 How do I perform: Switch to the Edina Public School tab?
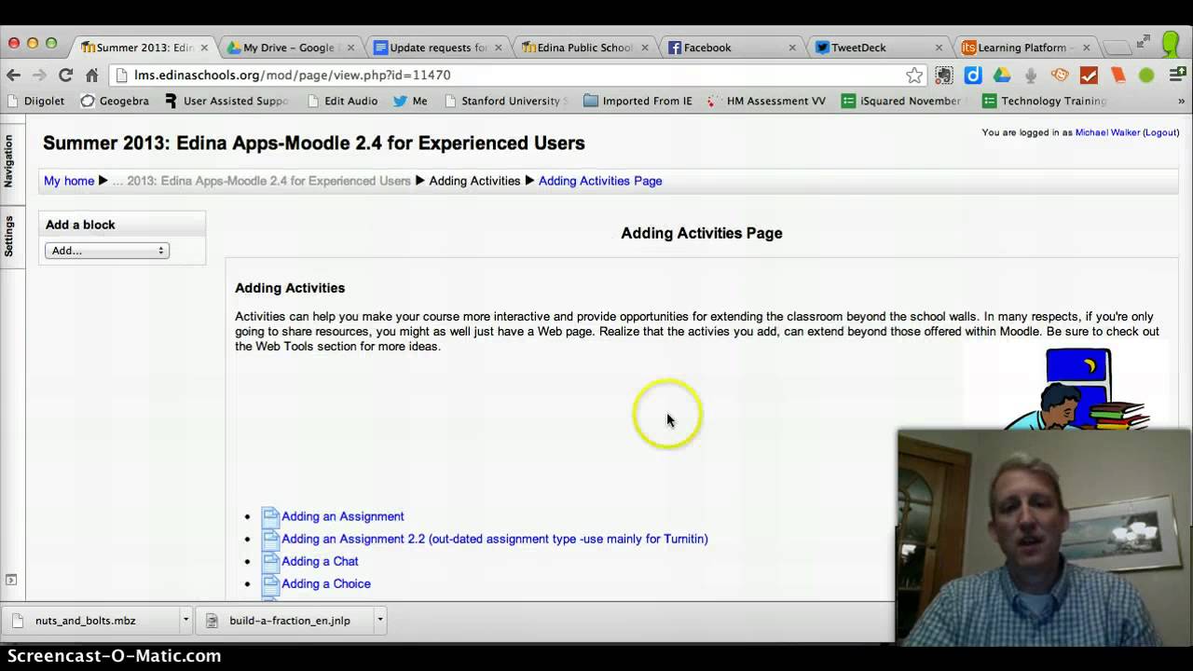click(x=583, y=48)
